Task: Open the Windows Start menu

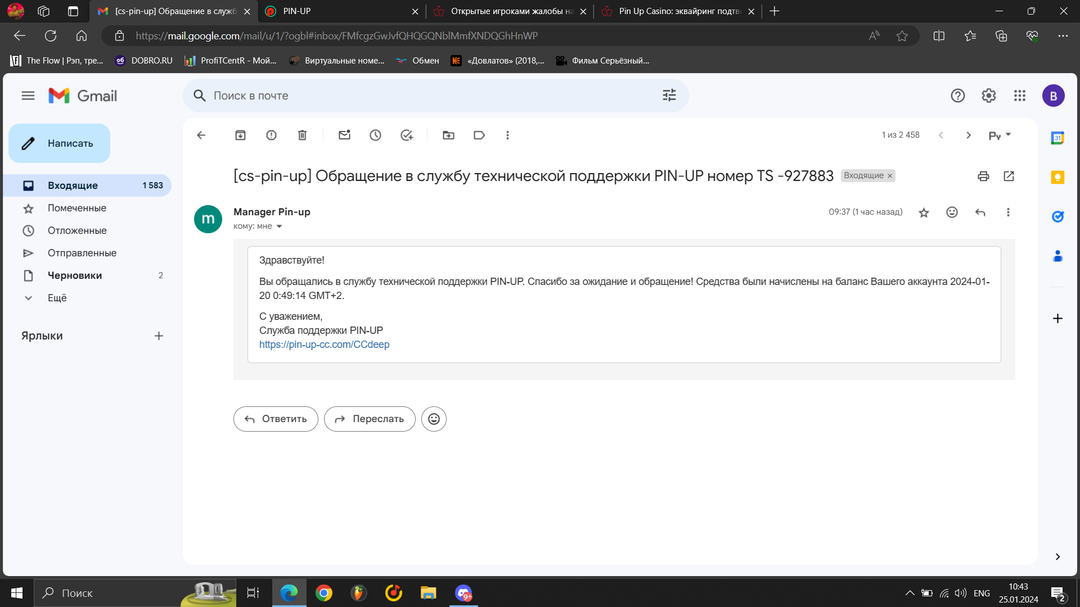Action: click(x=17, y=593)
